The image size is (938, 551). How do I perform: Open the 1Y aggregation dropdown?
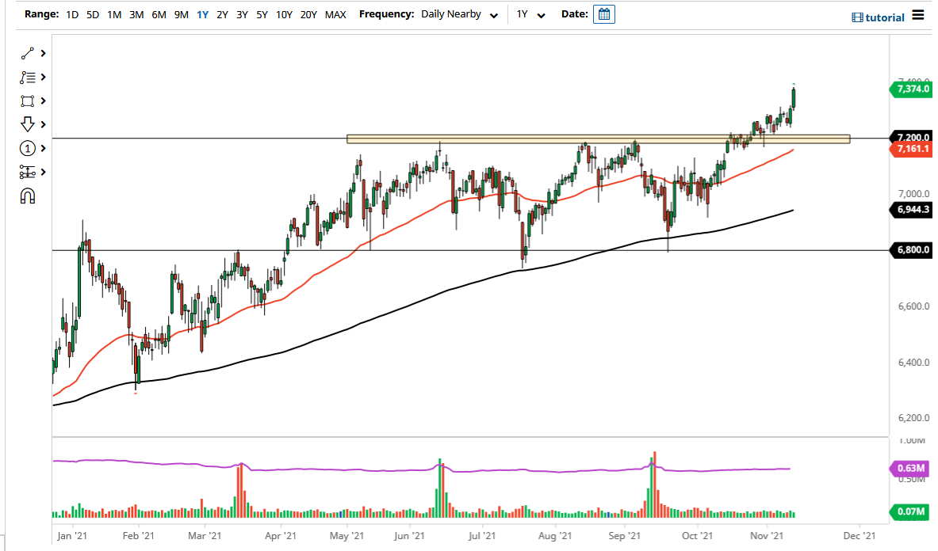tap(541, 14)
